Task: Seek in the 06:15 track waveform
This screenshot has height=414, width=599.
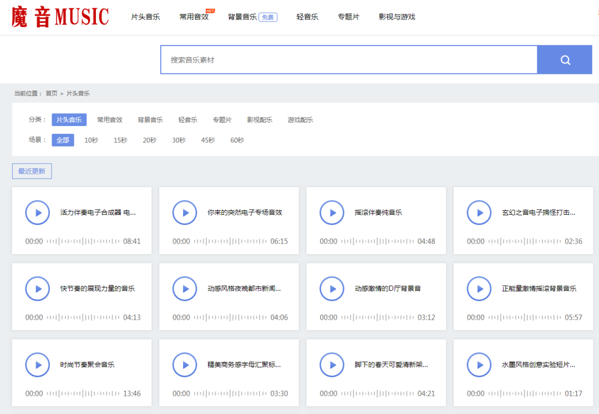Action: 230,241
